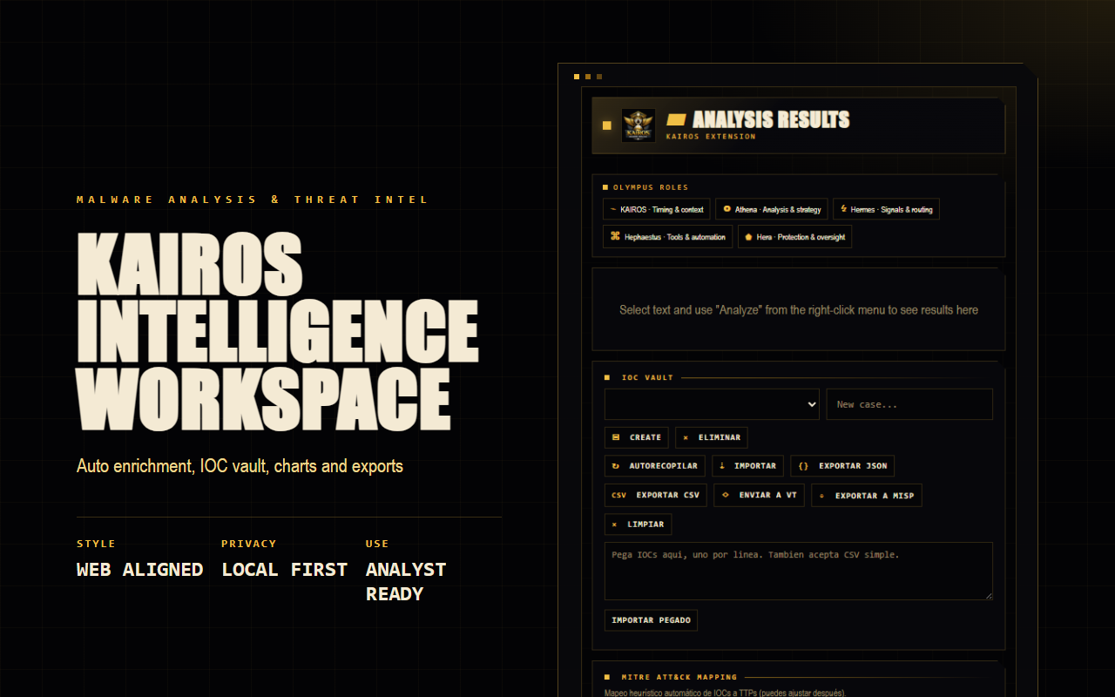
Task: Click the KAIROS logo thumbnail
Action: 639,125
